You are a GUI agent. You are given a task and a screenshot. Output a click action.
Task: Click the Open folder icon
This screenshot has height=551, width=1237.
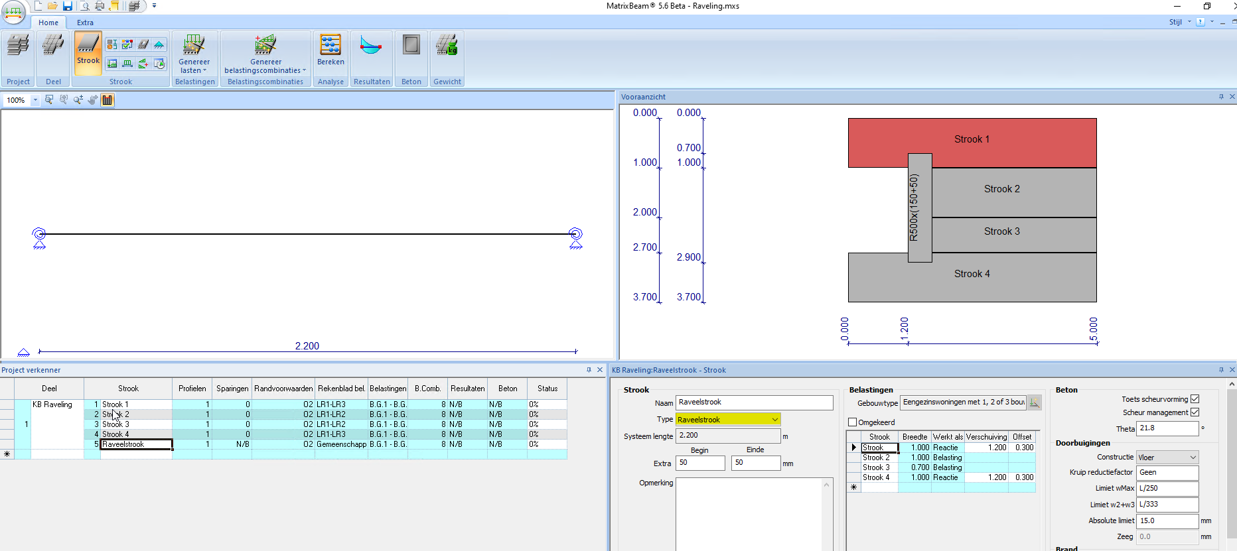(52, 6)
